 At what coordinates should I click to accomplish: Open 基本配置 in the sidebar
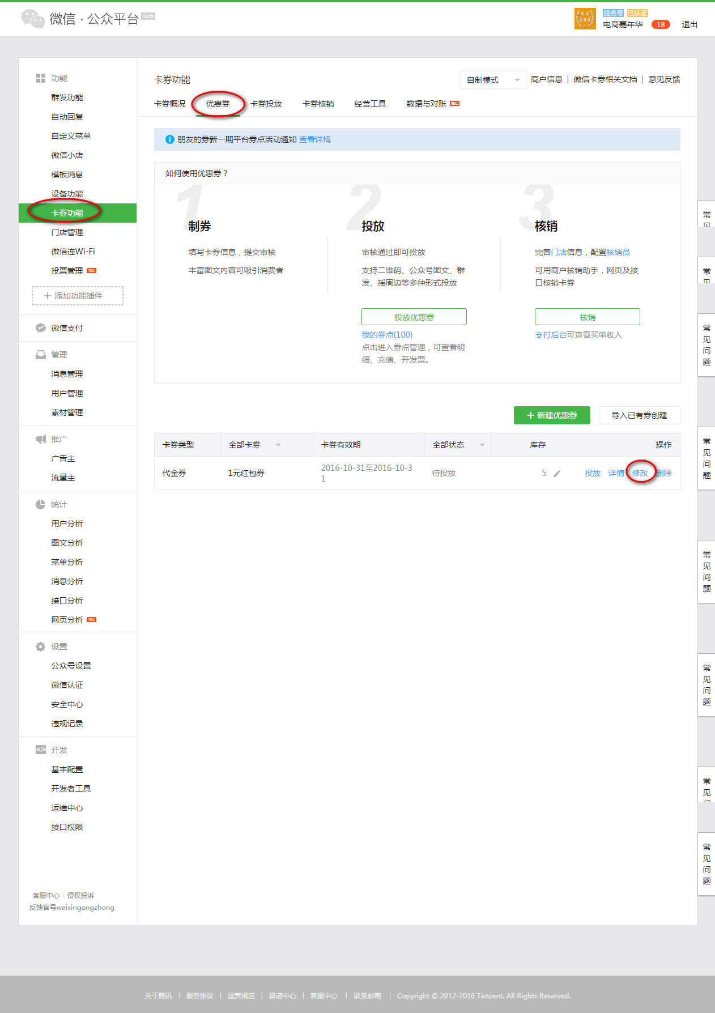pyautogui.click(x=67, y=769)
